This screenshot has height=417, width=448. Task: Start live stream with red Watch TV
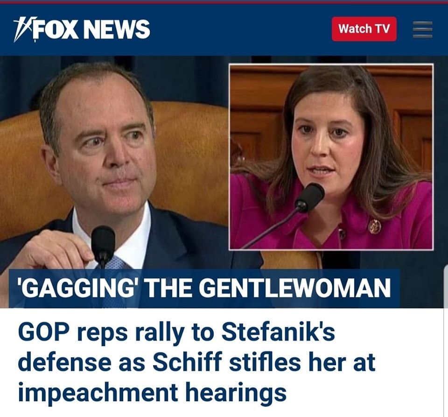pyautogui.click(x=364, y=29)
